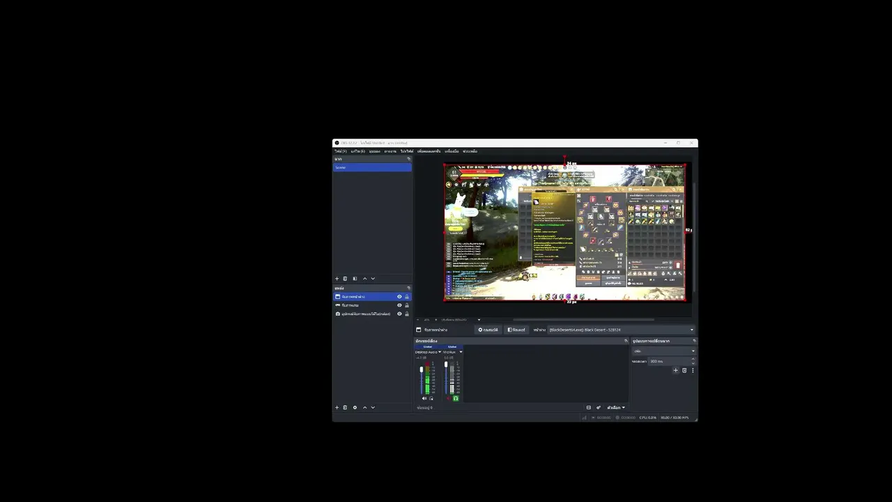The height and width of the screenshot is (502, 892).
Task: Open the Help (ช่วยเหลือ) menu
Action: point(470,151)
